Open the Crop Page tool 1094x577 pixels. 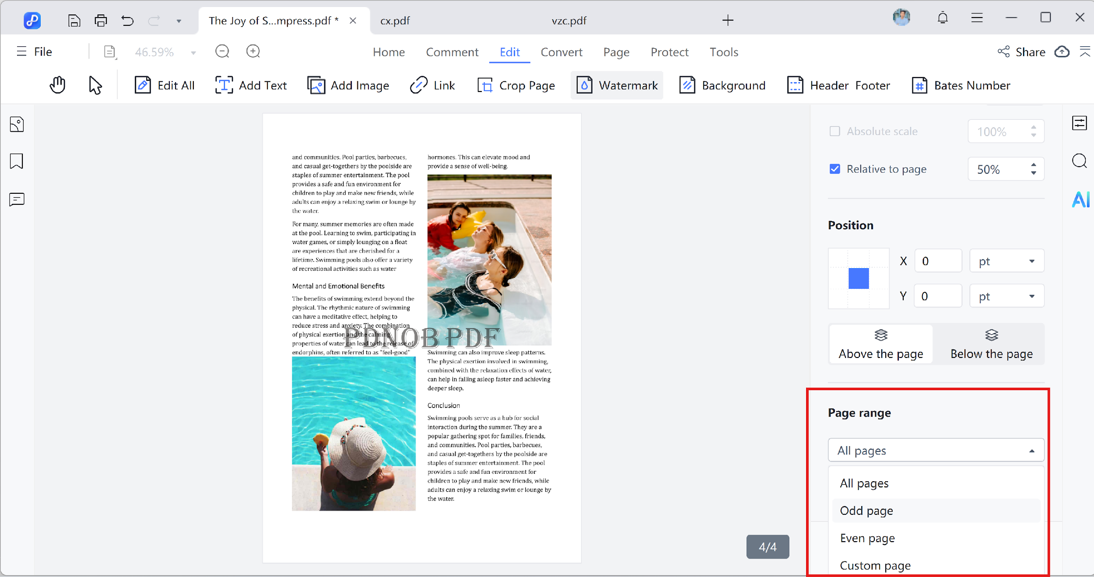pyautogui.click(x=517, y=85)
